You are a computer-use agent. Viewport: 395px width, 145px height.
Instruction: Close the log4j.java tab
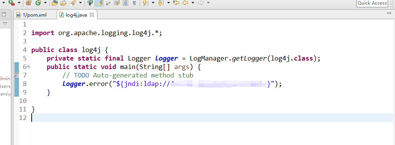coord(92,15)
